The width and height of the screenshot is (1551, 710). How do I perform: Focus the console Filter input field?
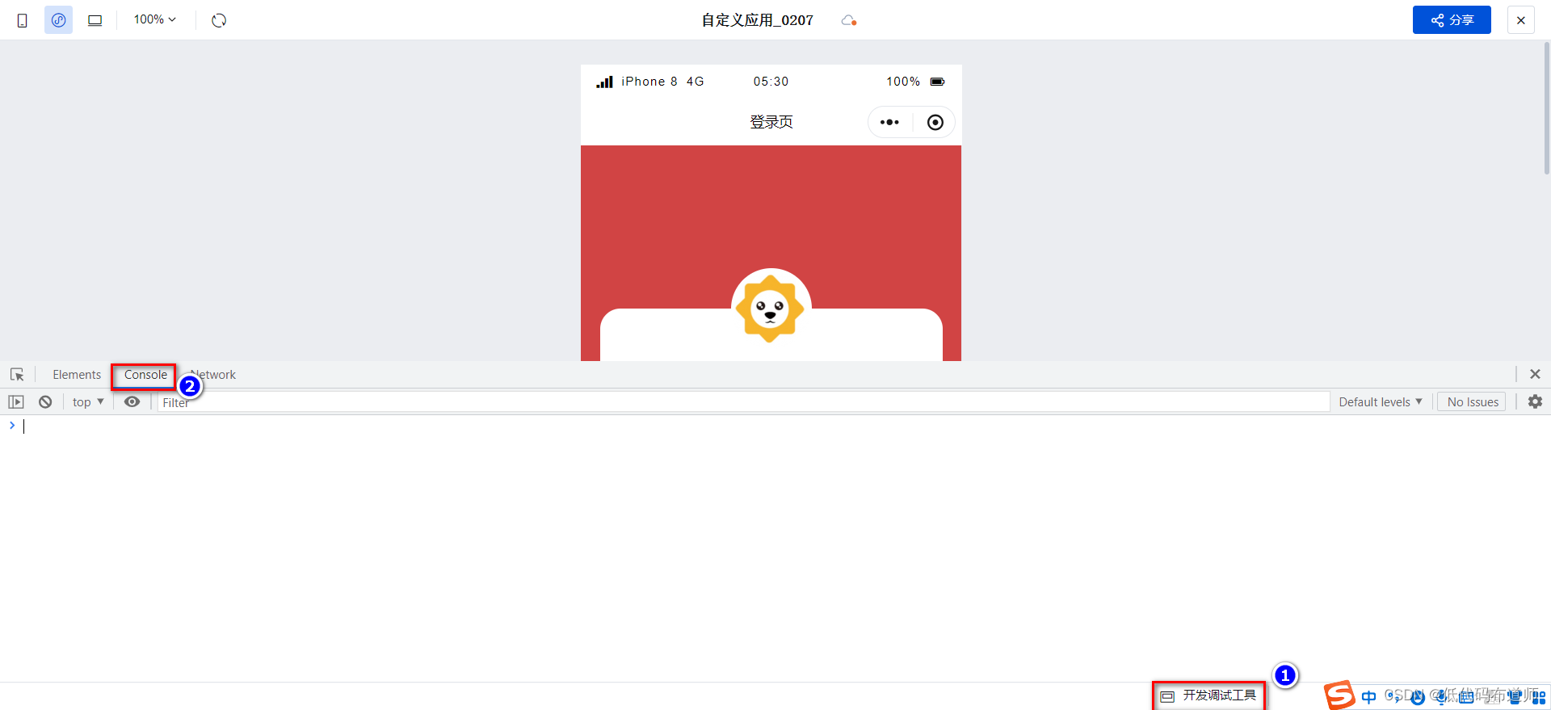(x=743, y=401)
